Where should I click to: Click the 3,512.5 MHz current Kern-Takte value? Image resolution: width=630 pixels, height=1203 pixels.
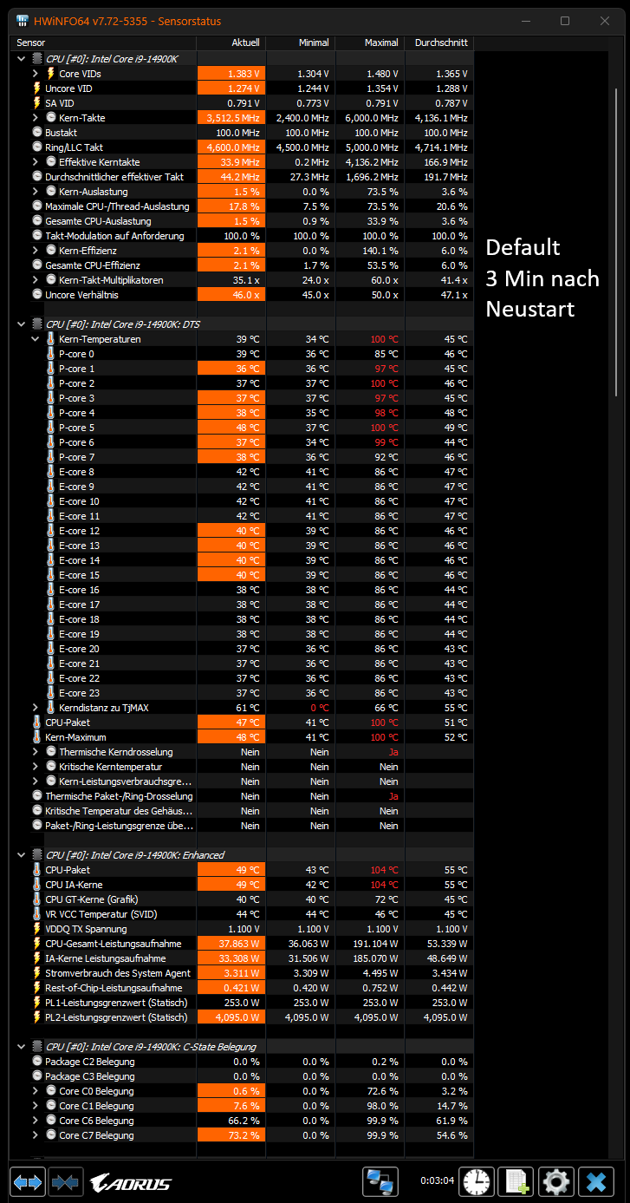[232, 118]
